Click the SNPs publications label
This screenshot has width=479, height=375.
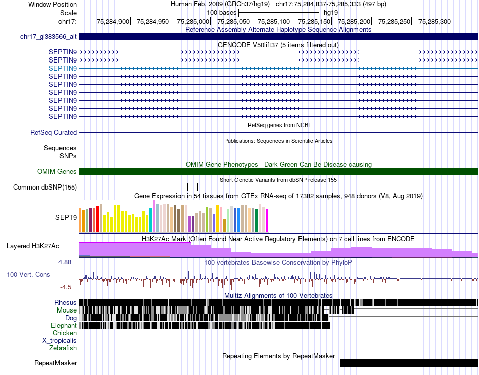(x=68, y=156)
